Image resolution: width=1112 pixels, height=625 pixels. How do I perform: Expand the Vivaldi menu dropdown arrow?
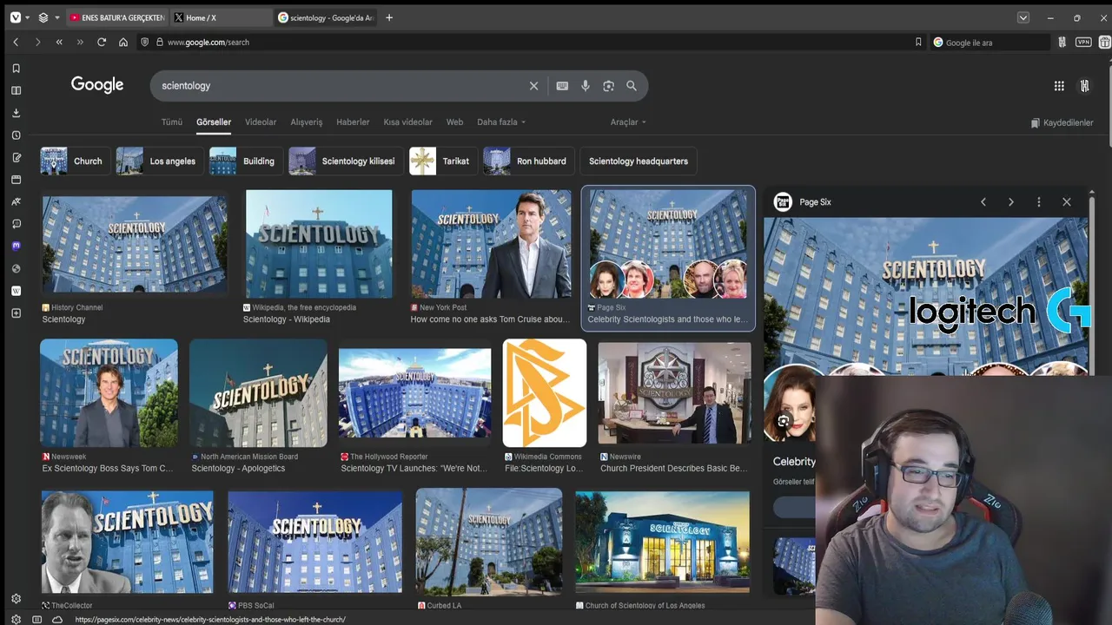click(27, 17)
